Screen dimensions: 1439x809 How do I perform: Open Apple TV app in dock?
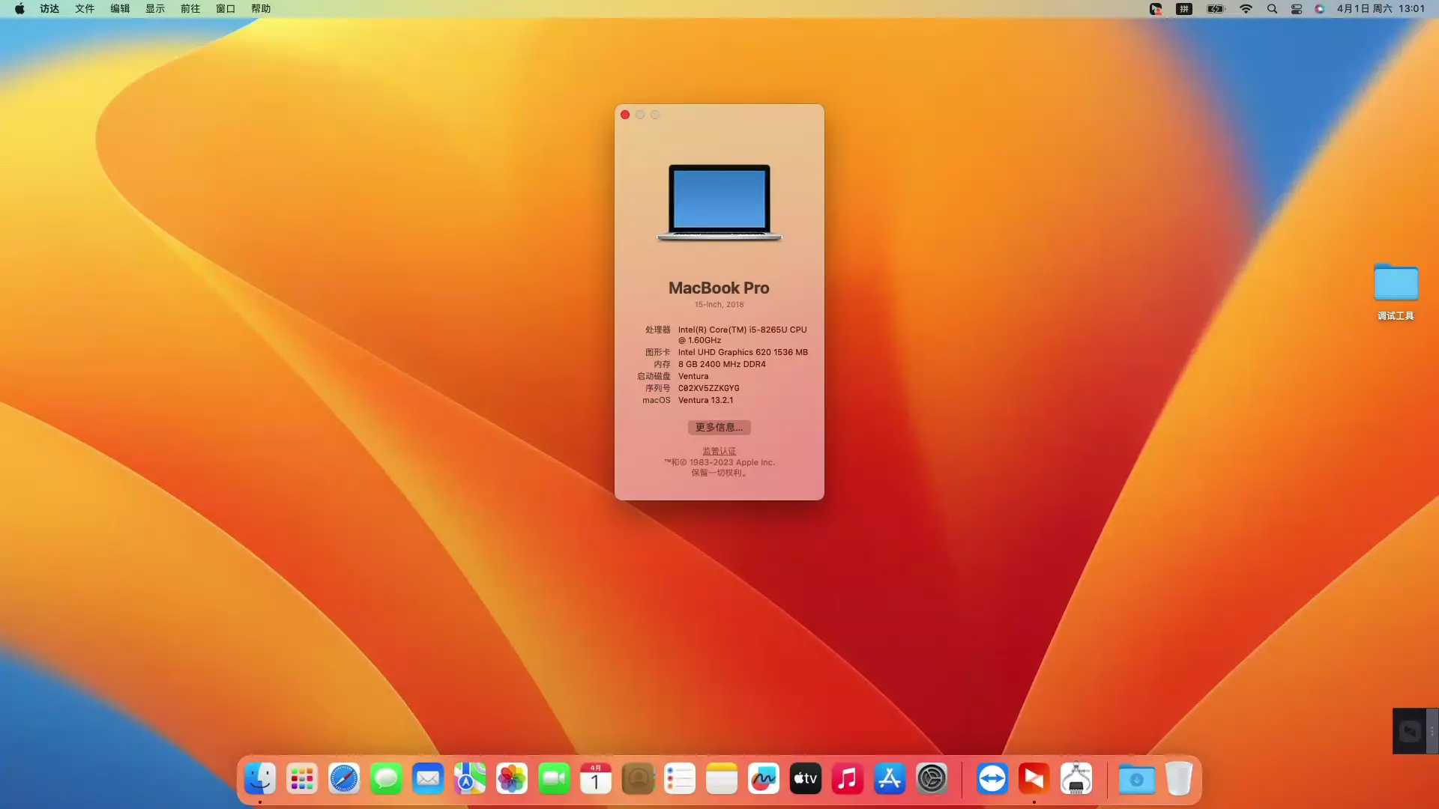806,779
